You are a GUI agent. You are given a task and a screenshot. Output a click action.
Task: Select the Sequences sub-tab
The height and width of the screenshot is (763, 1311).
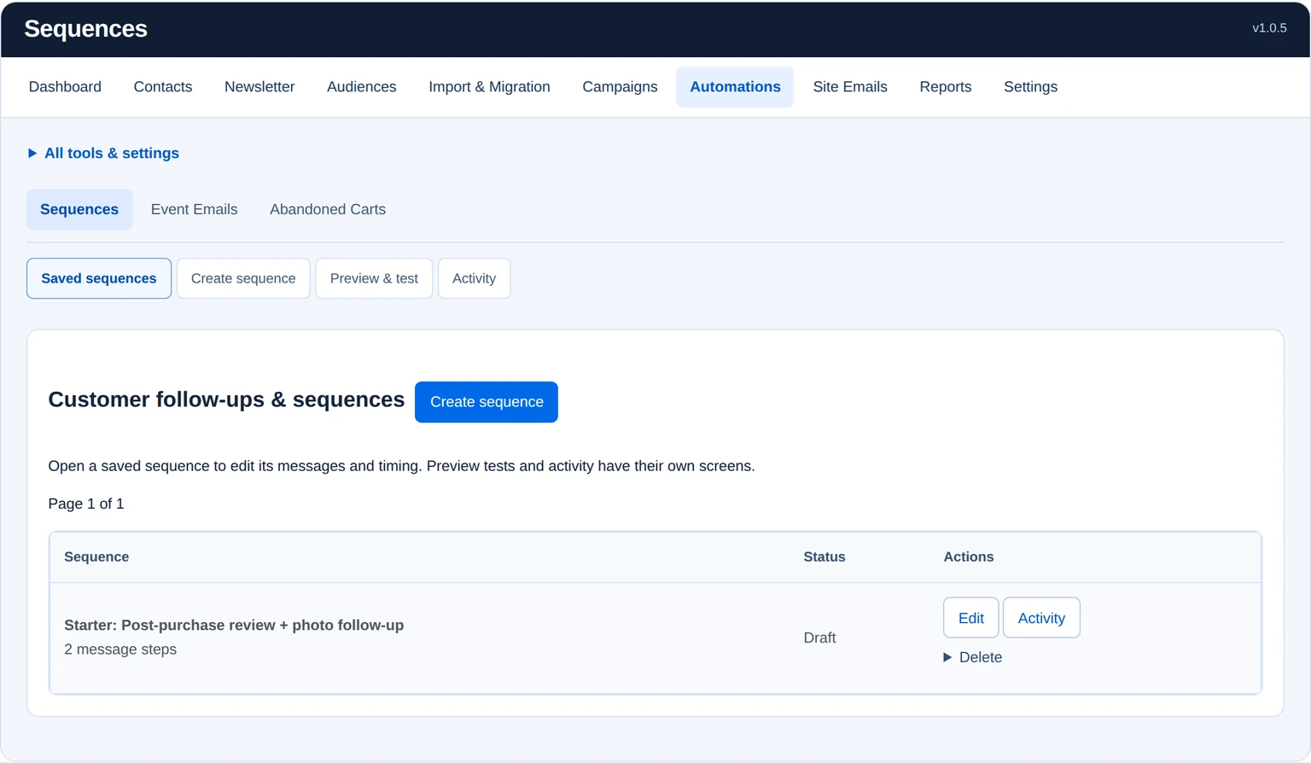tap(79, 210)
